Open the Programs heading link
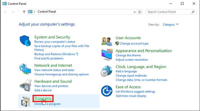Viewport: 200px width, 111px height. point(43,98)
